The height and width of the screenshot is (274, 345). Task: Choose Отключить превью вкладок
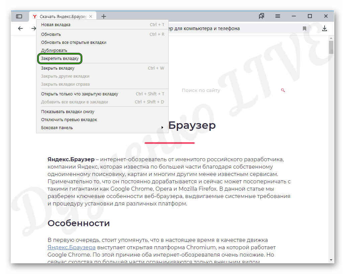[x=102, y=120]
